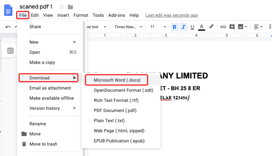Click the add comment icon
Viewport: 272px width, 156px height.
pos(232,27)
